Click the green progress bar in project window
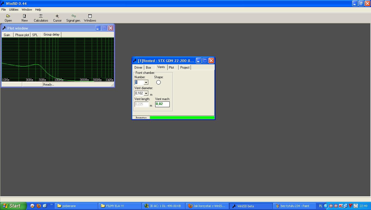Viewport: 371px width, 210px height. 182,118
